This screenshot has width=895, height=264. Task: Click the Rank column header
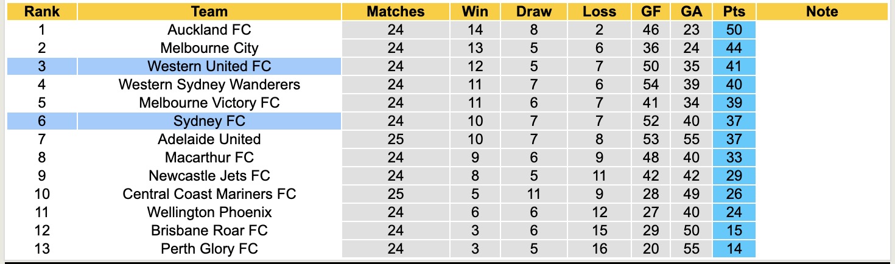pos(42,12)
